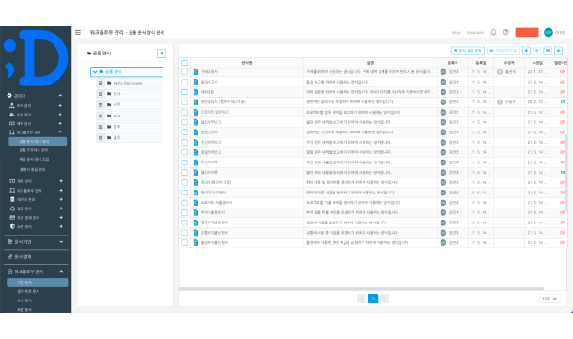This screenshot has height=339, width=573.
Task: Click the modifier avatar in the 구매요청서 row
Action: pyautogui.click(x=500, y=72)
